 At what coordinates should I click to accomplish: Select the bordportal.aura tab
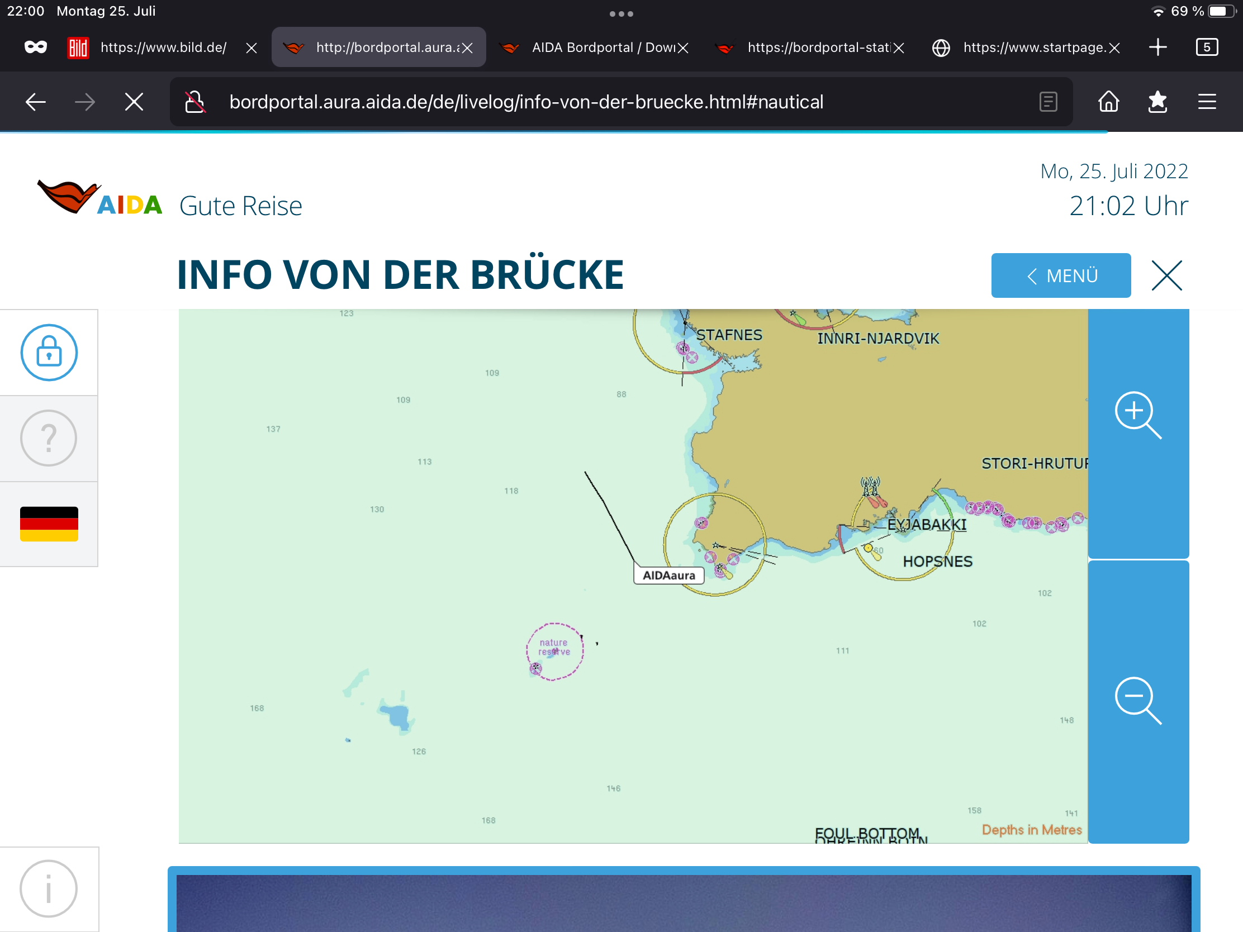(379, 47)
